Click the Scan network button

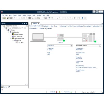click(x=34, y=29)
